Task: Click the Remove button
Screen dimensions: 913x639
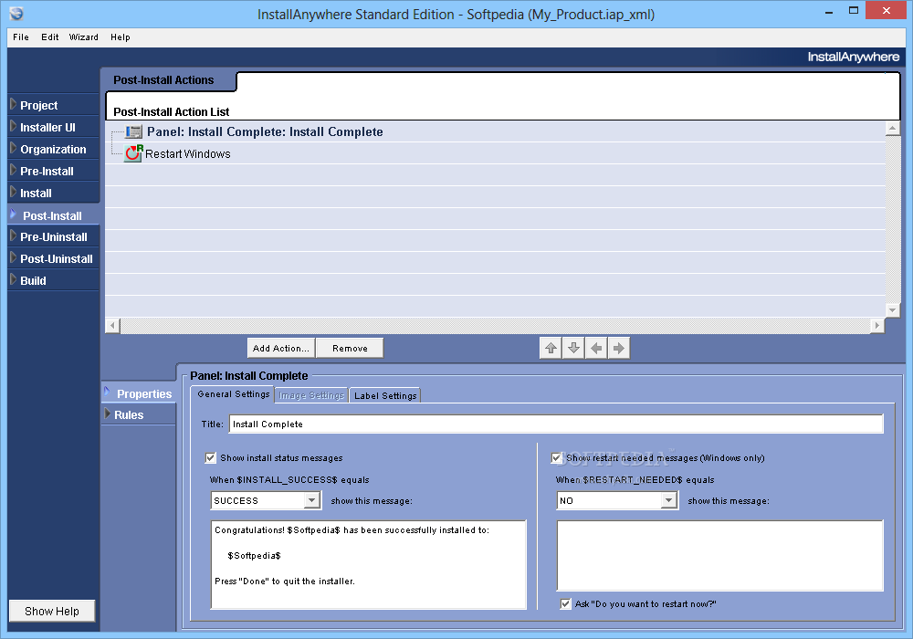Action: click(350, 348)
